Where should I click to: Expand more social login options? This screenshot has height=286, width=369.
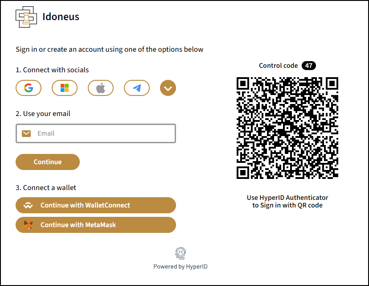168,88
